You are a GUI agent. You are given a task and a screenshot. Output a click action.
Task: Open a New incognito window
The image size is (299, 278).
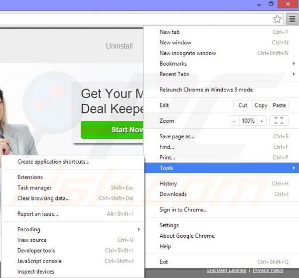pos(221,53)
